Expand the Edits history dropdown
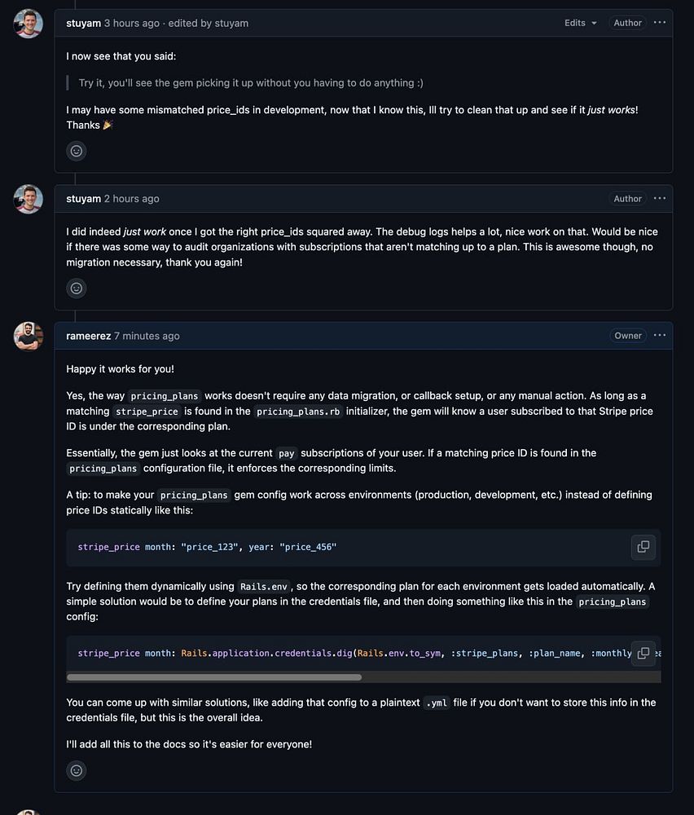 point(581,23)
